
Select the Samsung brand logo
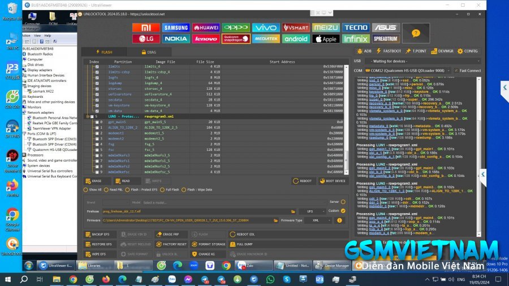click(x=176, y=28)
